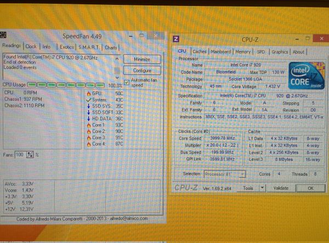Viewport: 329px width, 243px height.
Task: Open the SPD tab in CPU-Z
Action: coord(261,52)
